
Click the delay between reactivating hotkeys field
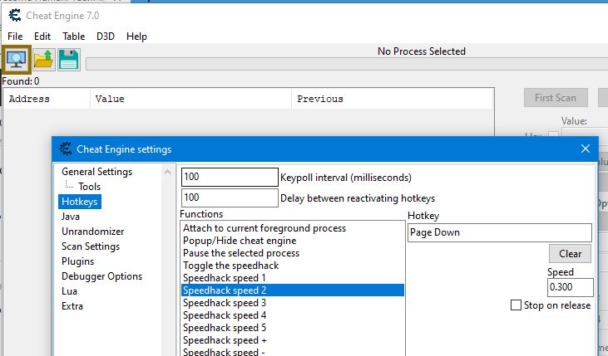point(230,198)
